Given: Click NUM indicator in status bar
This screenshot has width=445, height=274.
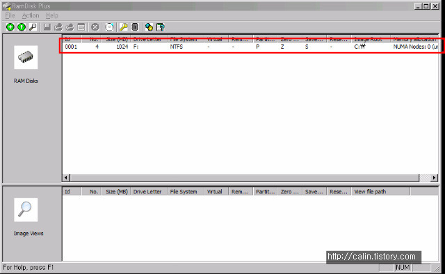Looking at the screenshot, I should click(x=403, y=268).
